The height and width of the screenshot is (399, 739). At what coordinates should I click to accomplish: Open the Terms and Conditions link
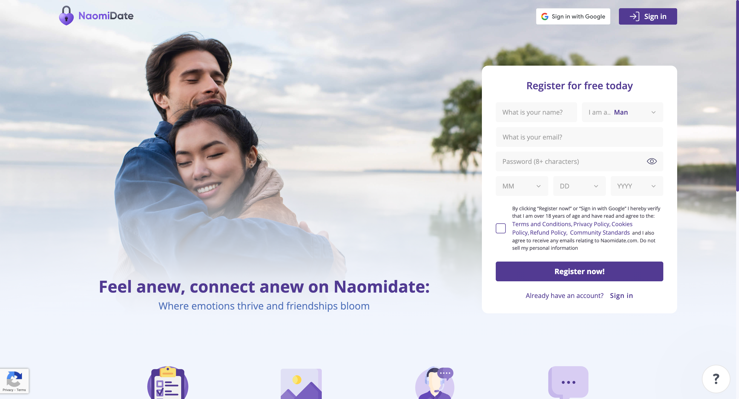click(x=542, y=224)
